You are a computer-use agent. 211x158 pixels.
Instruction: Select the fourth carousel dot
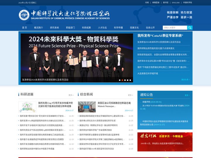click(x=127, y=80)
